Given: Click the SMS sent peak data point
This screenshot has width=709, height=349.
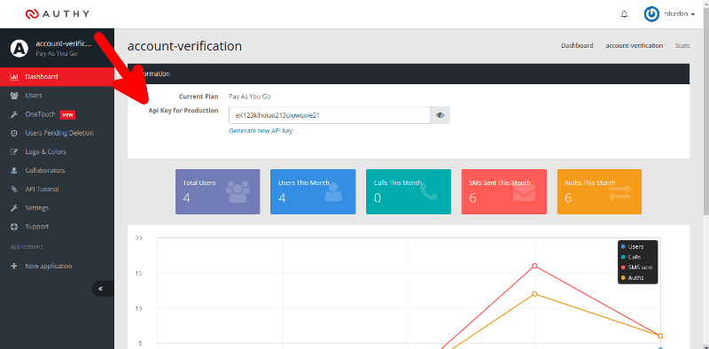Looking at the screenshot, I should point(534,266).
